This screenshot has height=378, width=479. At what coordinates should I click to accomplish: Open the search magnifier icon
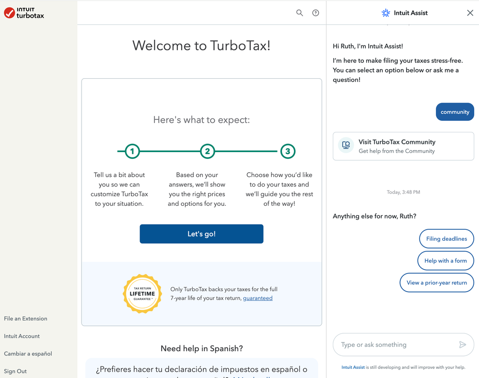point(299,13)
